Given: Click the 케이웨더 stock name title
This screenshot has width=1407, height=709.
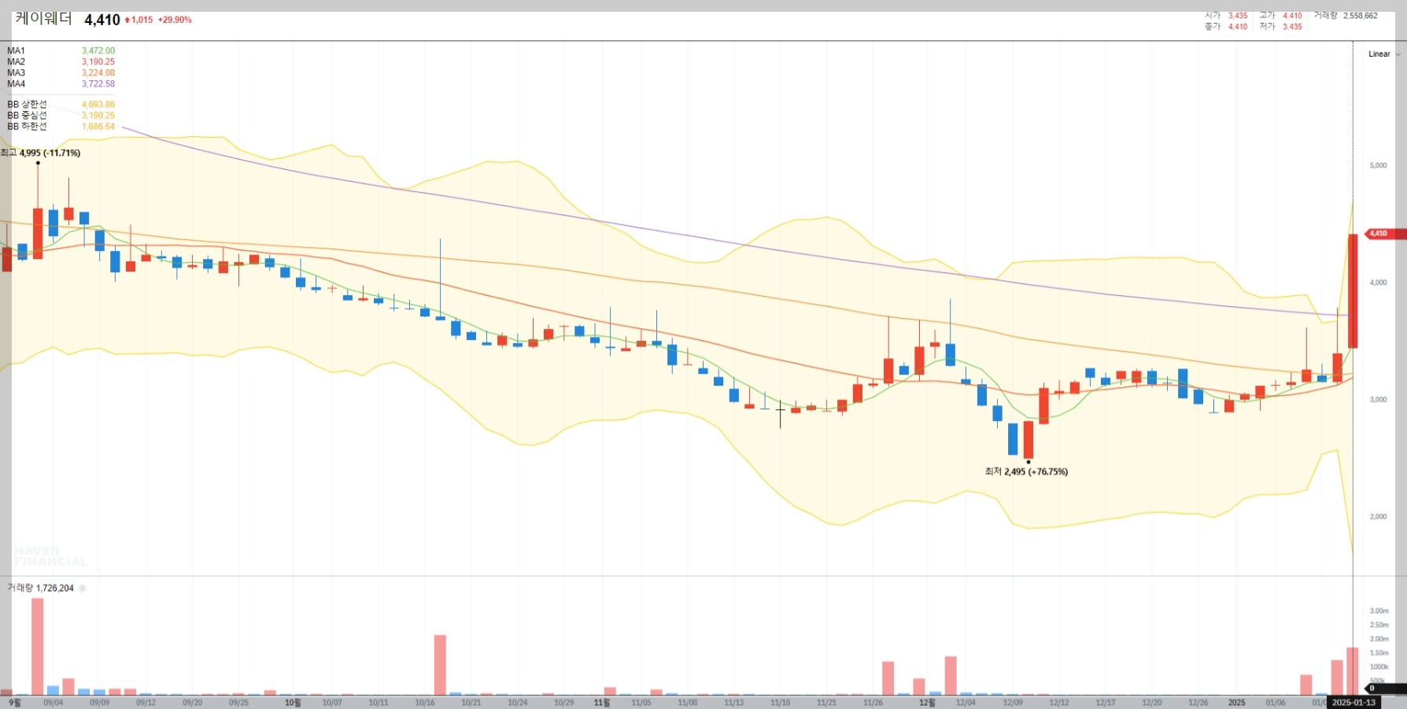Looking at the screenshot, I should click(x=43, y=19).
